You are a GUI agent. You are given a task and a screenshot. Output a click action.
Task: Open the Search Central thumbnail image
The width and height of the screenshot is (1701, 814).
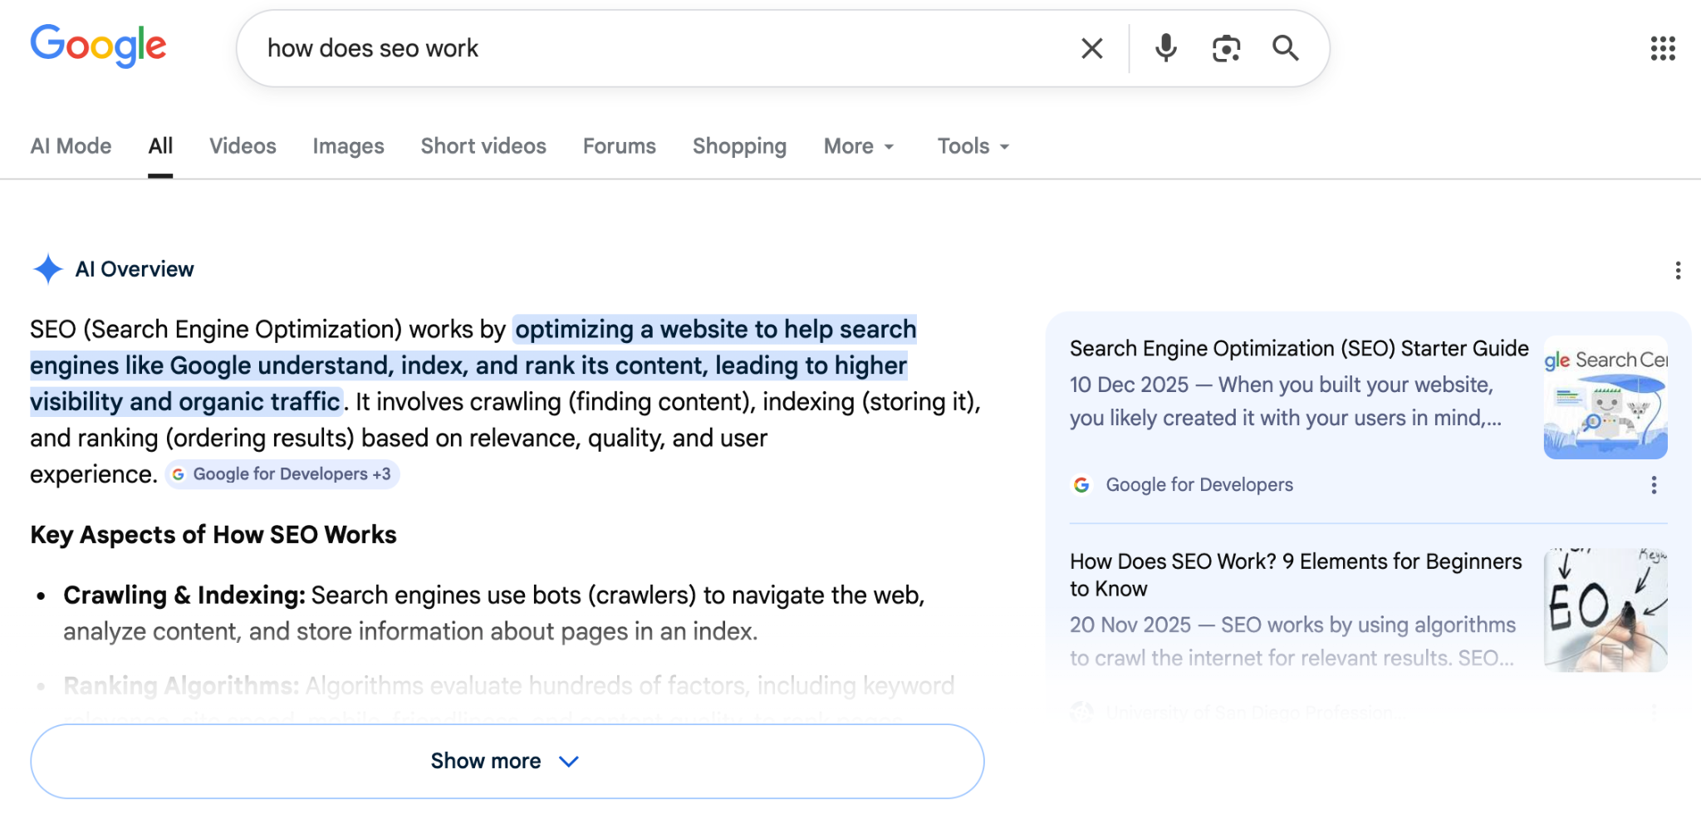click(1605, 397)
